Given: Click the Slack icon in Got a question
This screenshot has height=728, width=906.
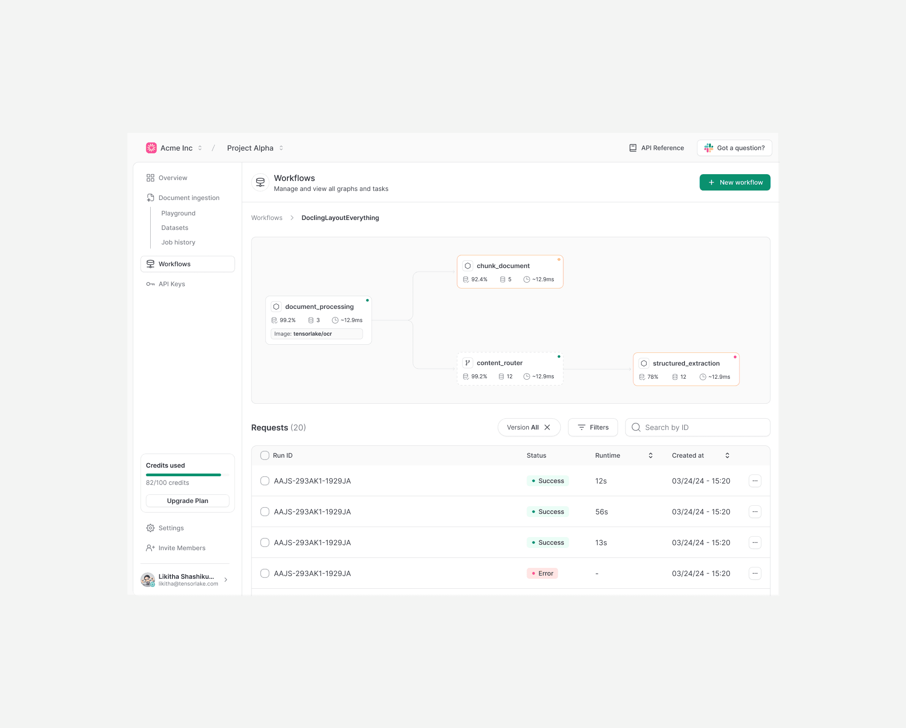Looking at the screenshot, I should point(708,148).
